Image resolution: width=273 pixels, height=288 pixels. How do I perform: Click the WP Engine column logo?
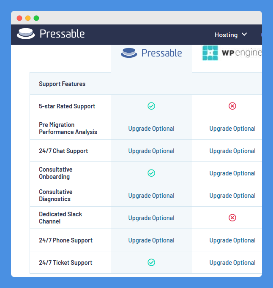(232, 53)
